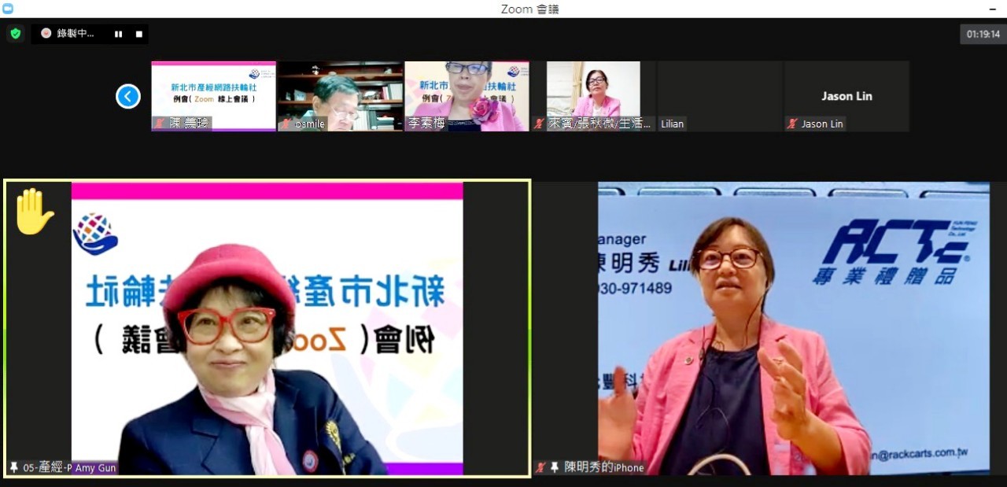Click muted microphone icon on 陳明秀的iPhone
This screenshot has height=487, width=1007.
pyautogui.click(x=540, y=467)
